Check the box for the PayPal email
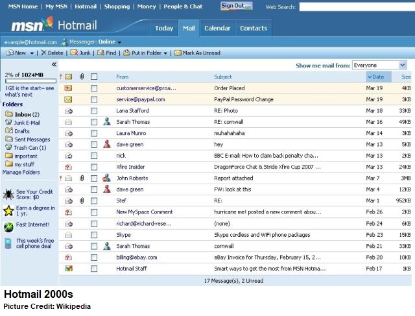 pos(94,99)
